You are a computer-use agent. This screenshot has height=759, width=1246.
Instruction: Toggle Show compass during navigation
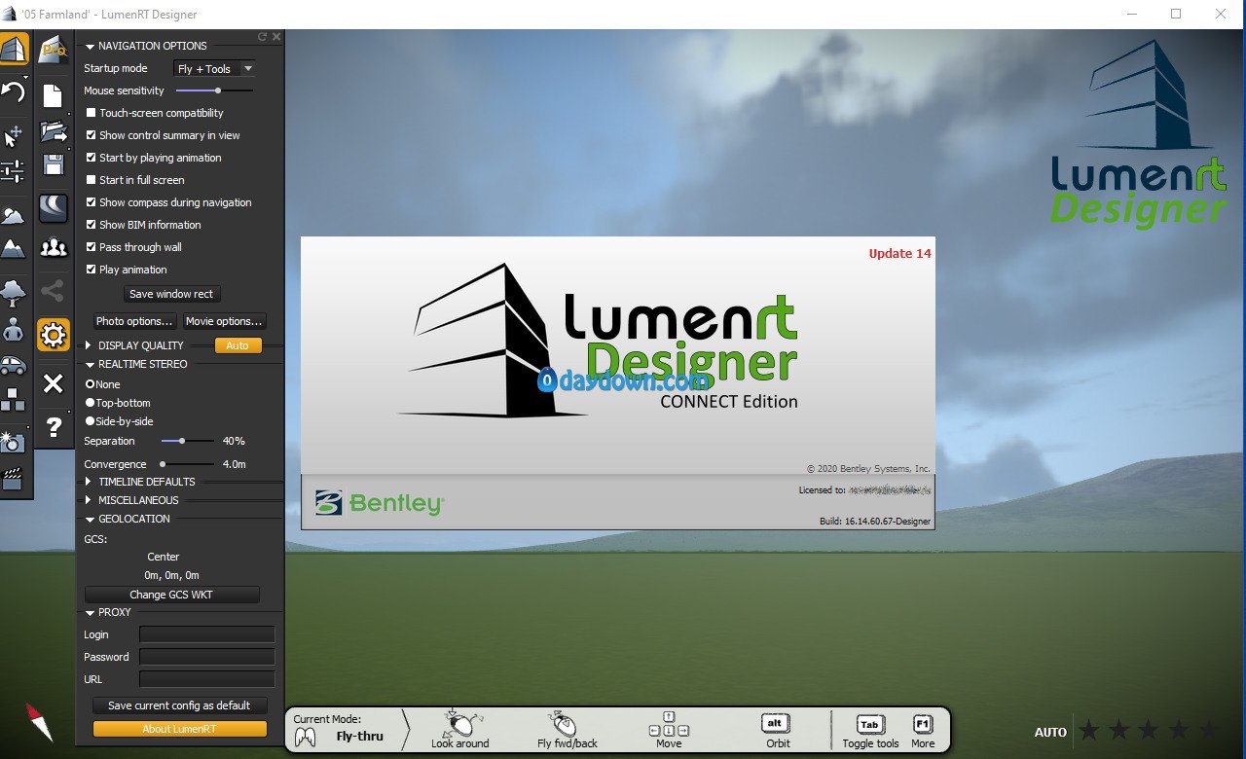[x=91, y=202]
